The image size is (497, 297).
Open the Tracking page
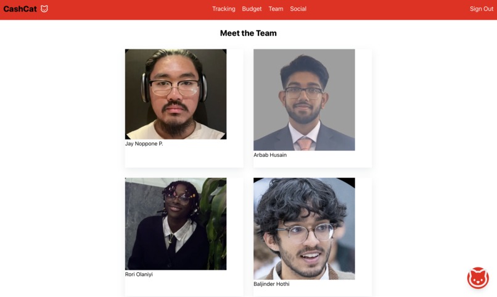click(224, 9)
